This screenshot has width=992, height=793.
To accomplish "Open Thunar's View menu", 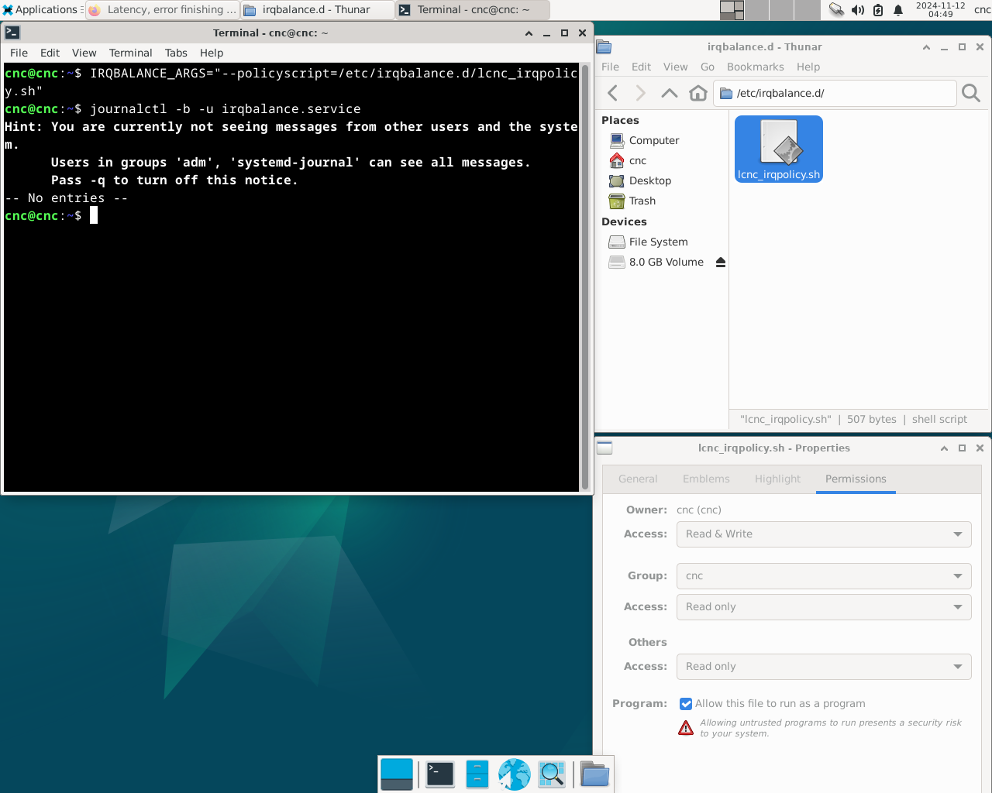I will tap(675, 67).
